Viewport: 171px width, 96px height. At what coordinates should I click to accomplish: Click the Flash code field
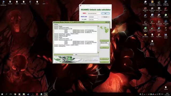tap(93, 17)
